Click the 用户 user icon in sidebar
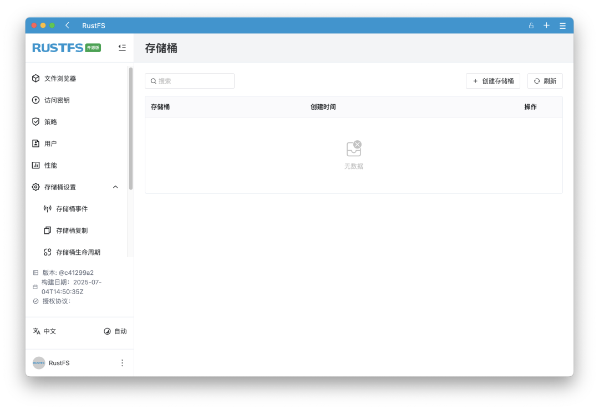Viewport: 599px width, 410px height. [x=35, y=143]
